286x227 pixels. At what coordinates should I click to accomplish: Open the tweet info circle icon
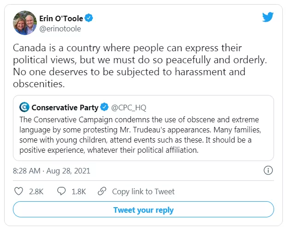click(x=268, y=170)
